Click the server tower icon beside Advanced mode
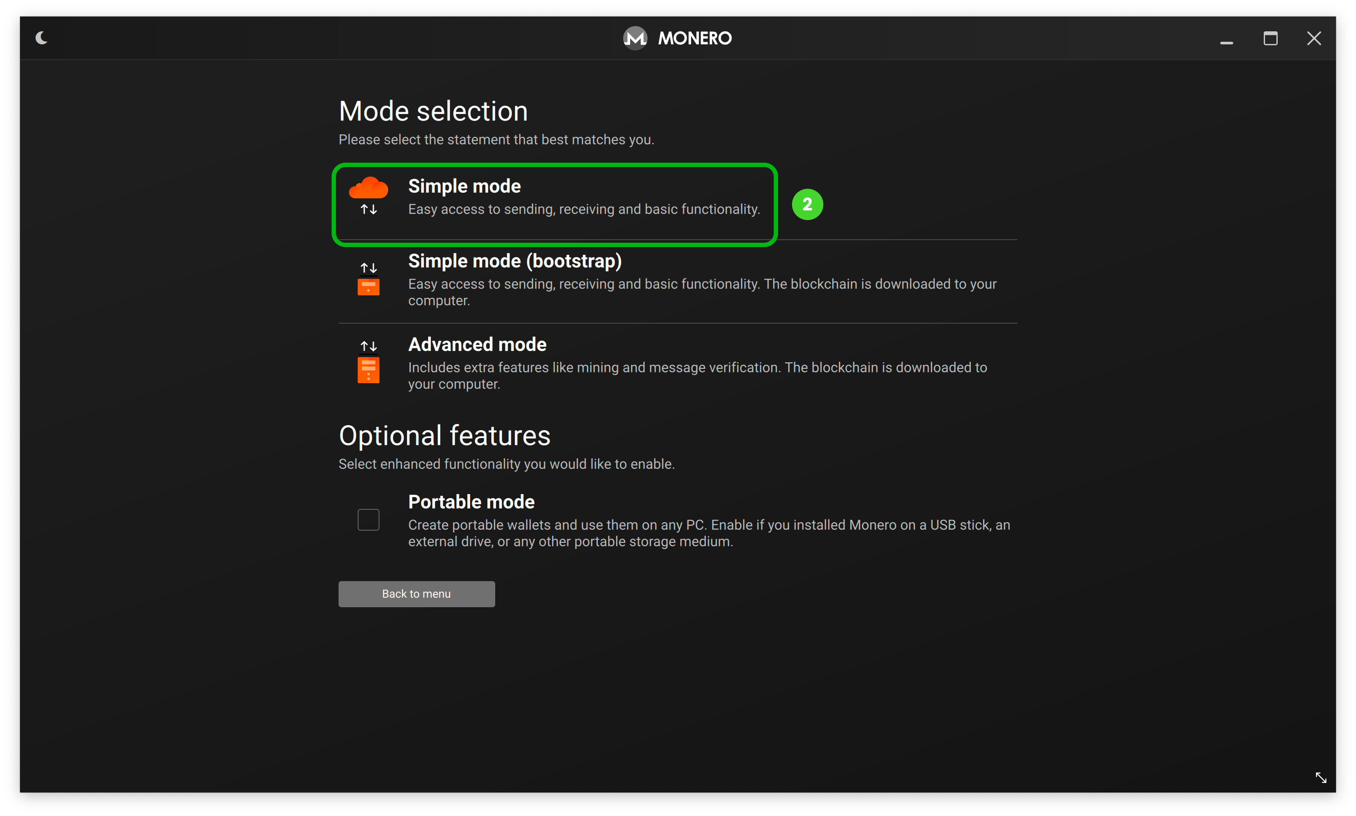1356x816 pixels. 368,370
